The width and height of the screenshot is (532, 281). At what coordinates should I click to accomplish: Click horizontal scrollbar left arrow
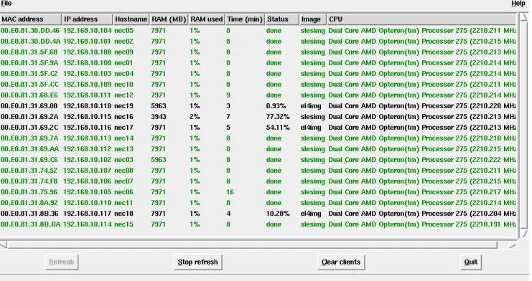point(4,244)
